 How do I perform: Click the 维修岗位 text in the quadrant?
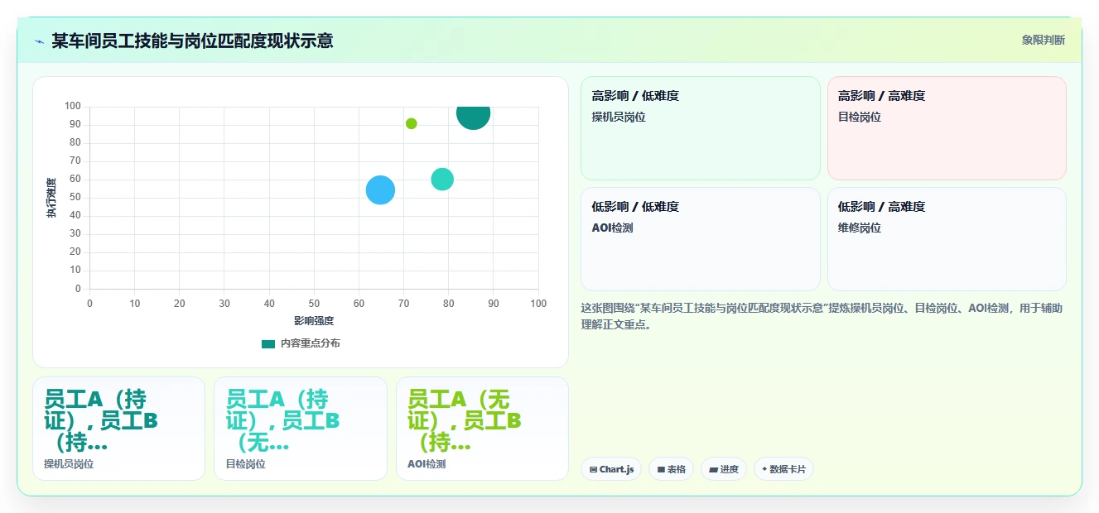(860, 228)
